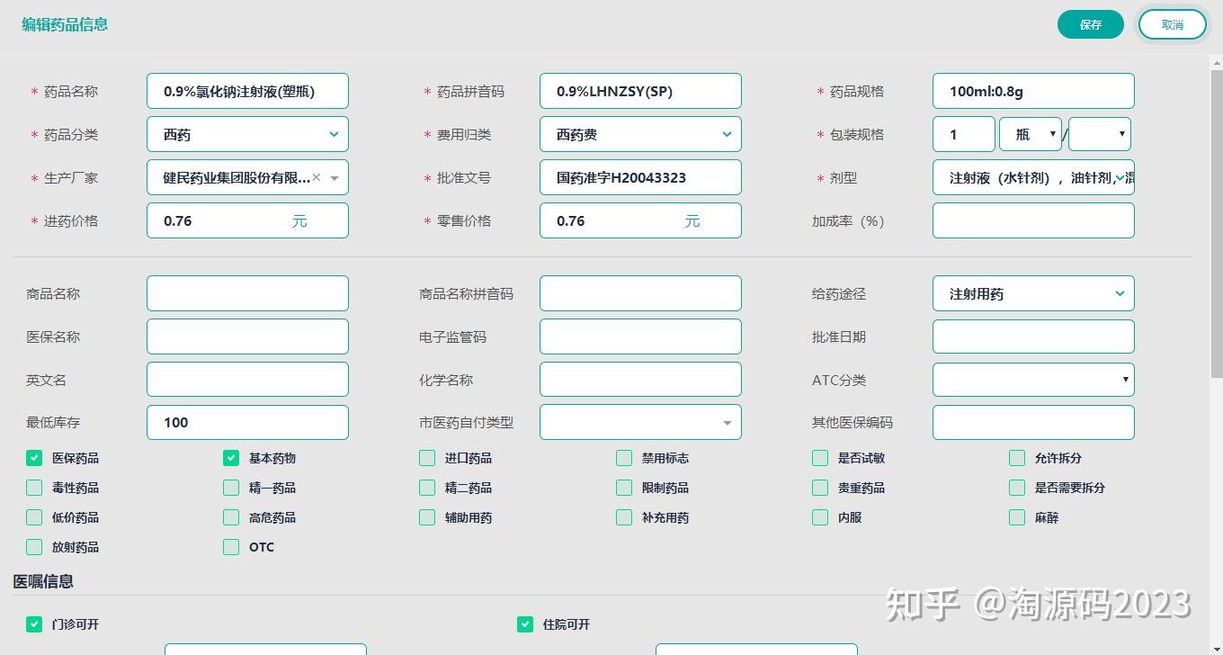Select the 最低库存 field showing 100
Viewport: 1223px width, 655px height.
[x=247, y=422]
